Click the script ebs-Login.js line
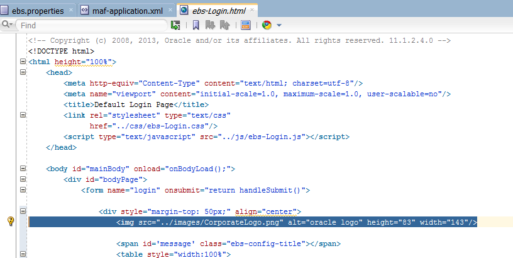This screenshot has width=513, height=258. 206,137
